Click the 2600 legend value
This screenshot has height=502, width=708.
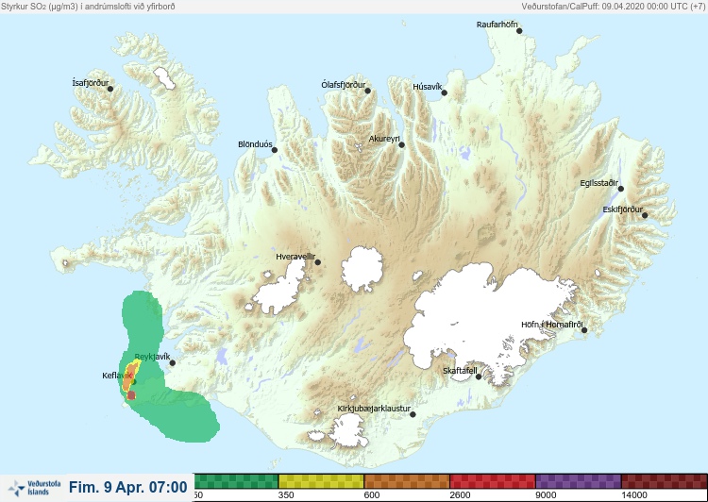(x=460, y=495)
